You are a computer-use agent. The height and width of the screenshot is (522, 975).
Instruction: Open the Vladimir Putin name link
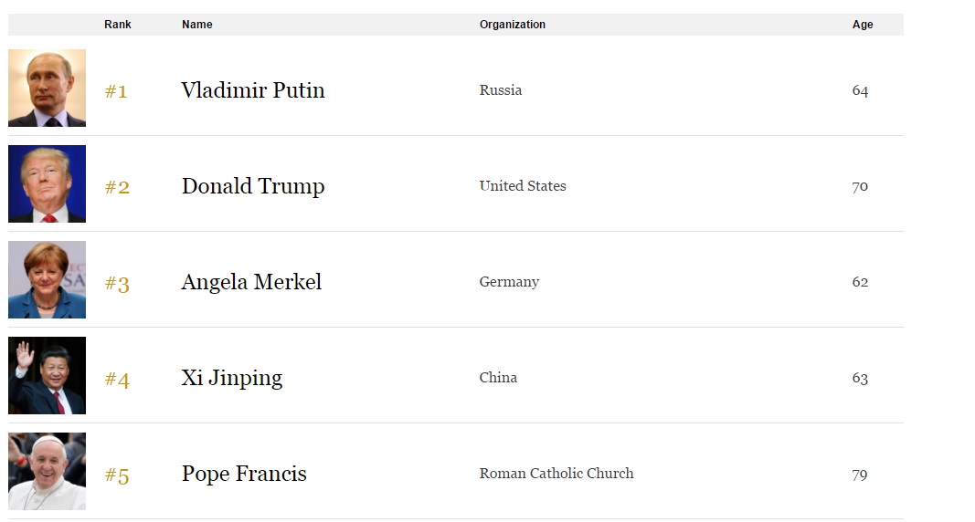(252, 90)
